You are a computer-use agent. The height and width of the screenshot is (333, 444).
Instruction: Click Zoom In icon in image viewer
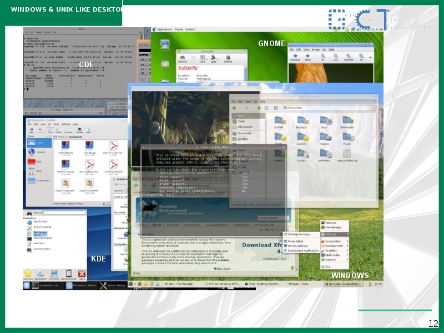[322, 57]
